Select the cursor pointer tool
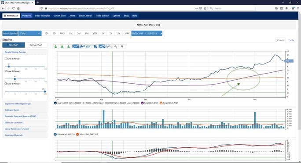This screenshot has height=163, width=301. click(95, 46)
